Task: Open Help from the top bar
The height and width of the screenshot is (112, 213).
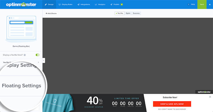Action: click(x=191, y=5)
